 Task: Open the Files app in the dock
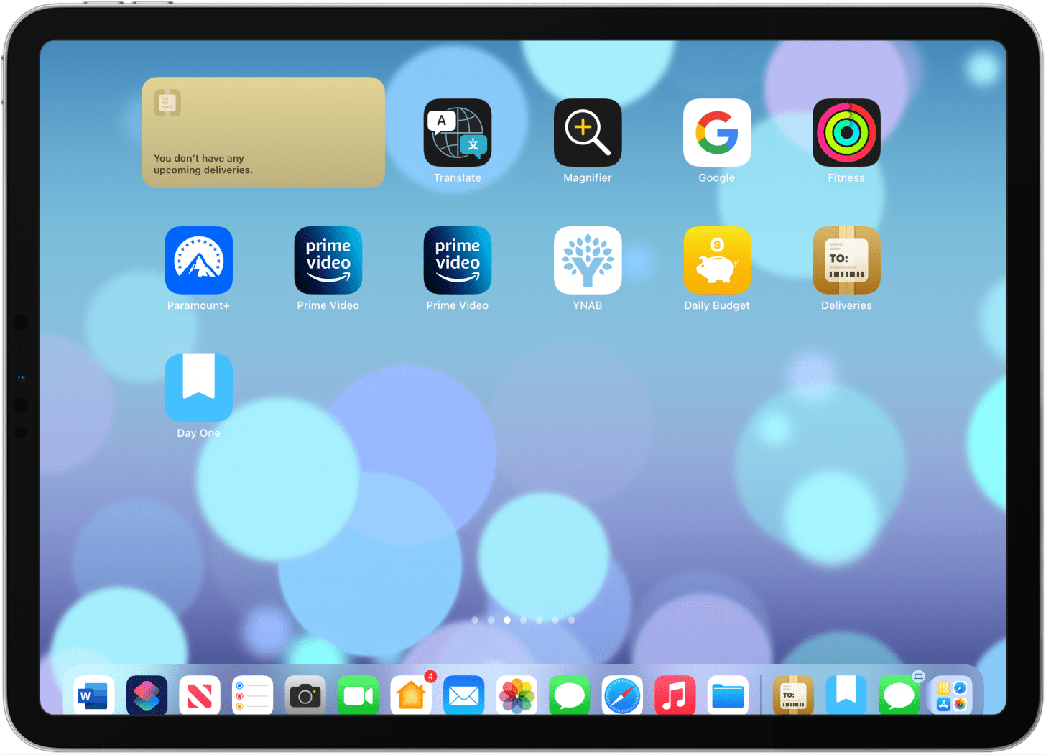tap(728, 695)
